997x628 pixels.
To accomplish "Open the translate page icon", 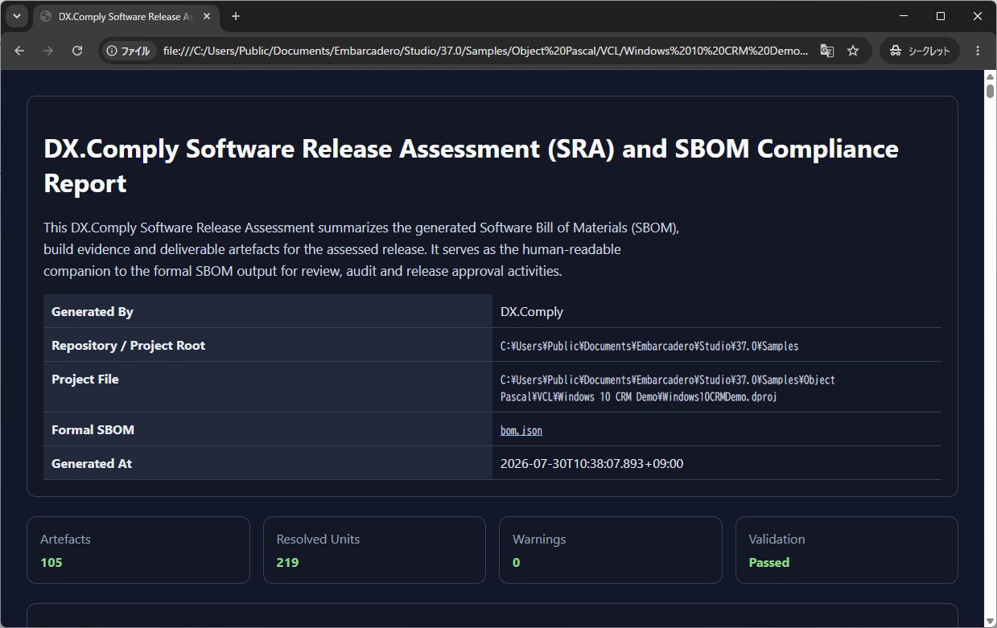I will (x=826, y=51).
